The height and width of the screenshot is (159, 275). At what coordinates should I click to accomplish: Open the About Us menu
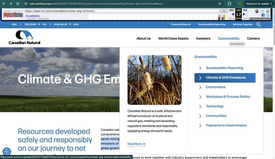[x=144, y=39]
